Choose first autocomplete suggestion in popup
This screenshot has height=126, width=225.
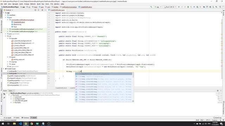[x=104, y=74]
